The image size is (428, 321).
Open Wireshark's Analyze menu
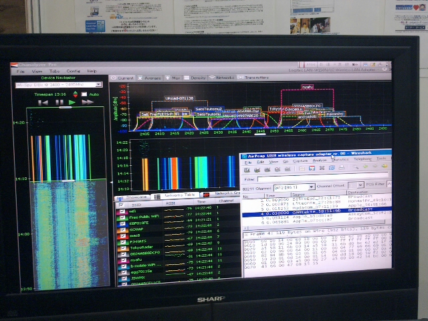pos(320,160)
